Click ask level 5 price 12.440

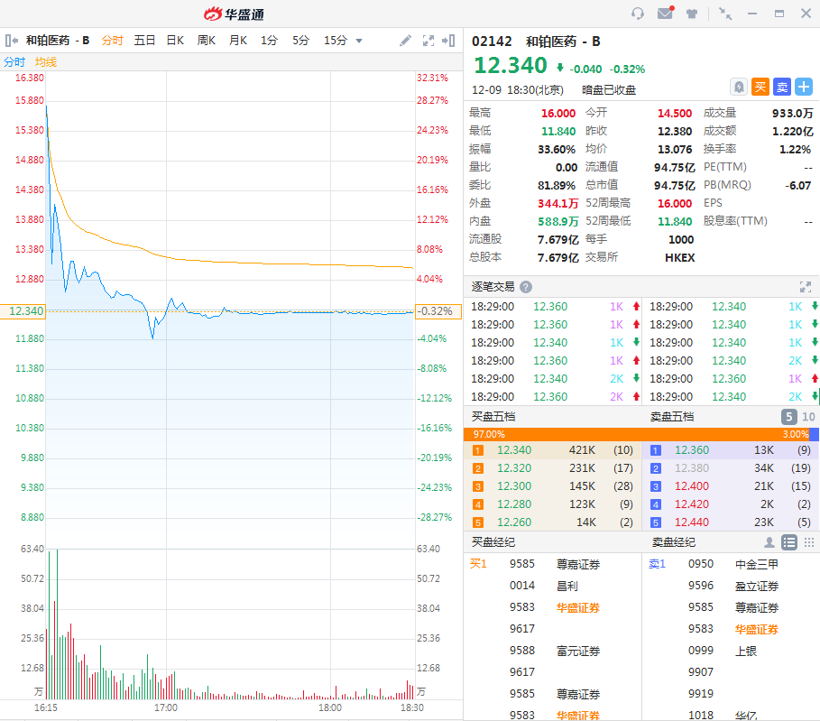point(692,522)
